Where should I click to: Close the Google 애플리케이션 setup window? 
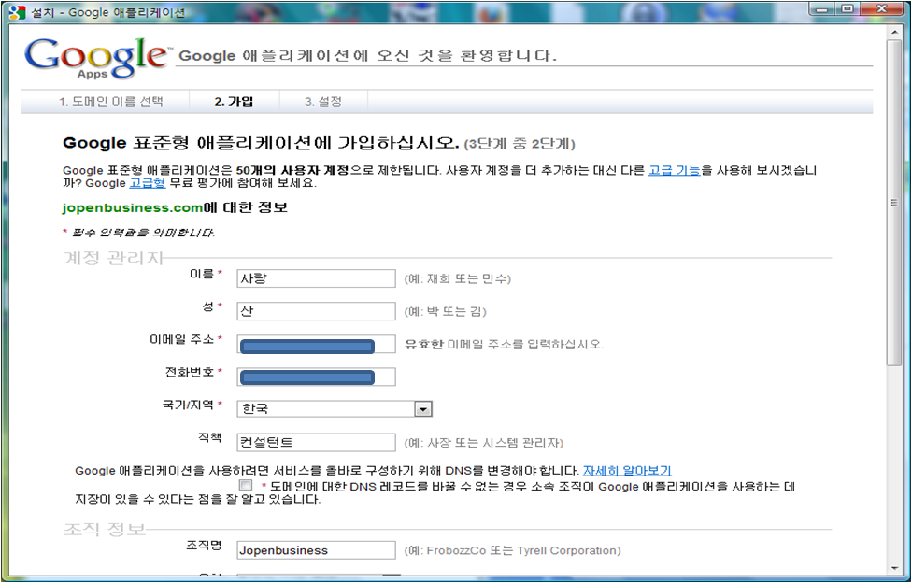click(x=881, y=8)
